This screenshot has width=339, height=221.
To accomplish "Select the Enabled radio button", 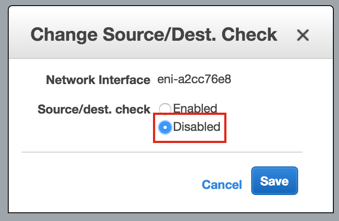I will 165,109.
